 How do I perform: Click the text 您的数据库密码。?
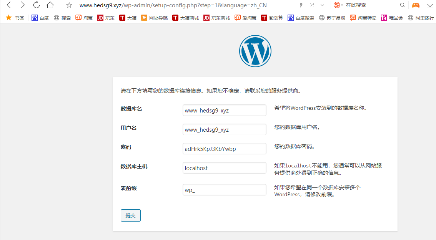point(295,146)
